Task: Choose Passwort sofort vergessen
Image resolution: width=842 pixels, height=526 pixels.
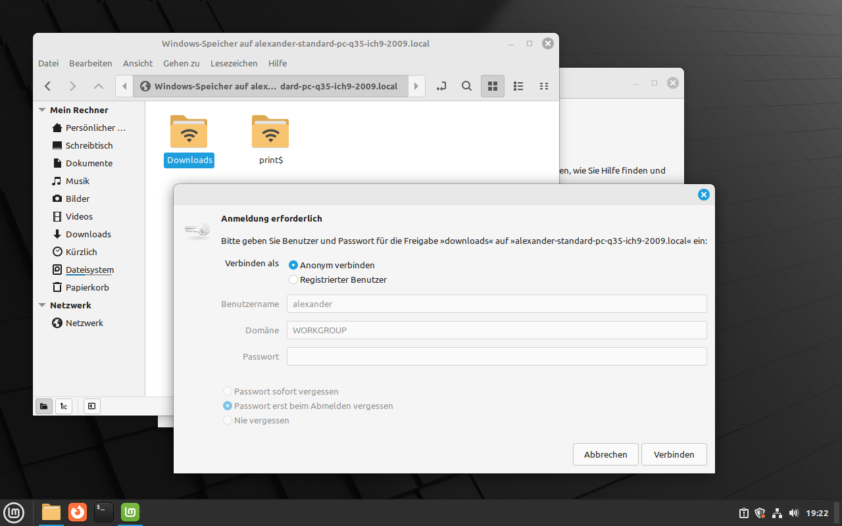Action: pyautogui.click(x=281, y=391)
